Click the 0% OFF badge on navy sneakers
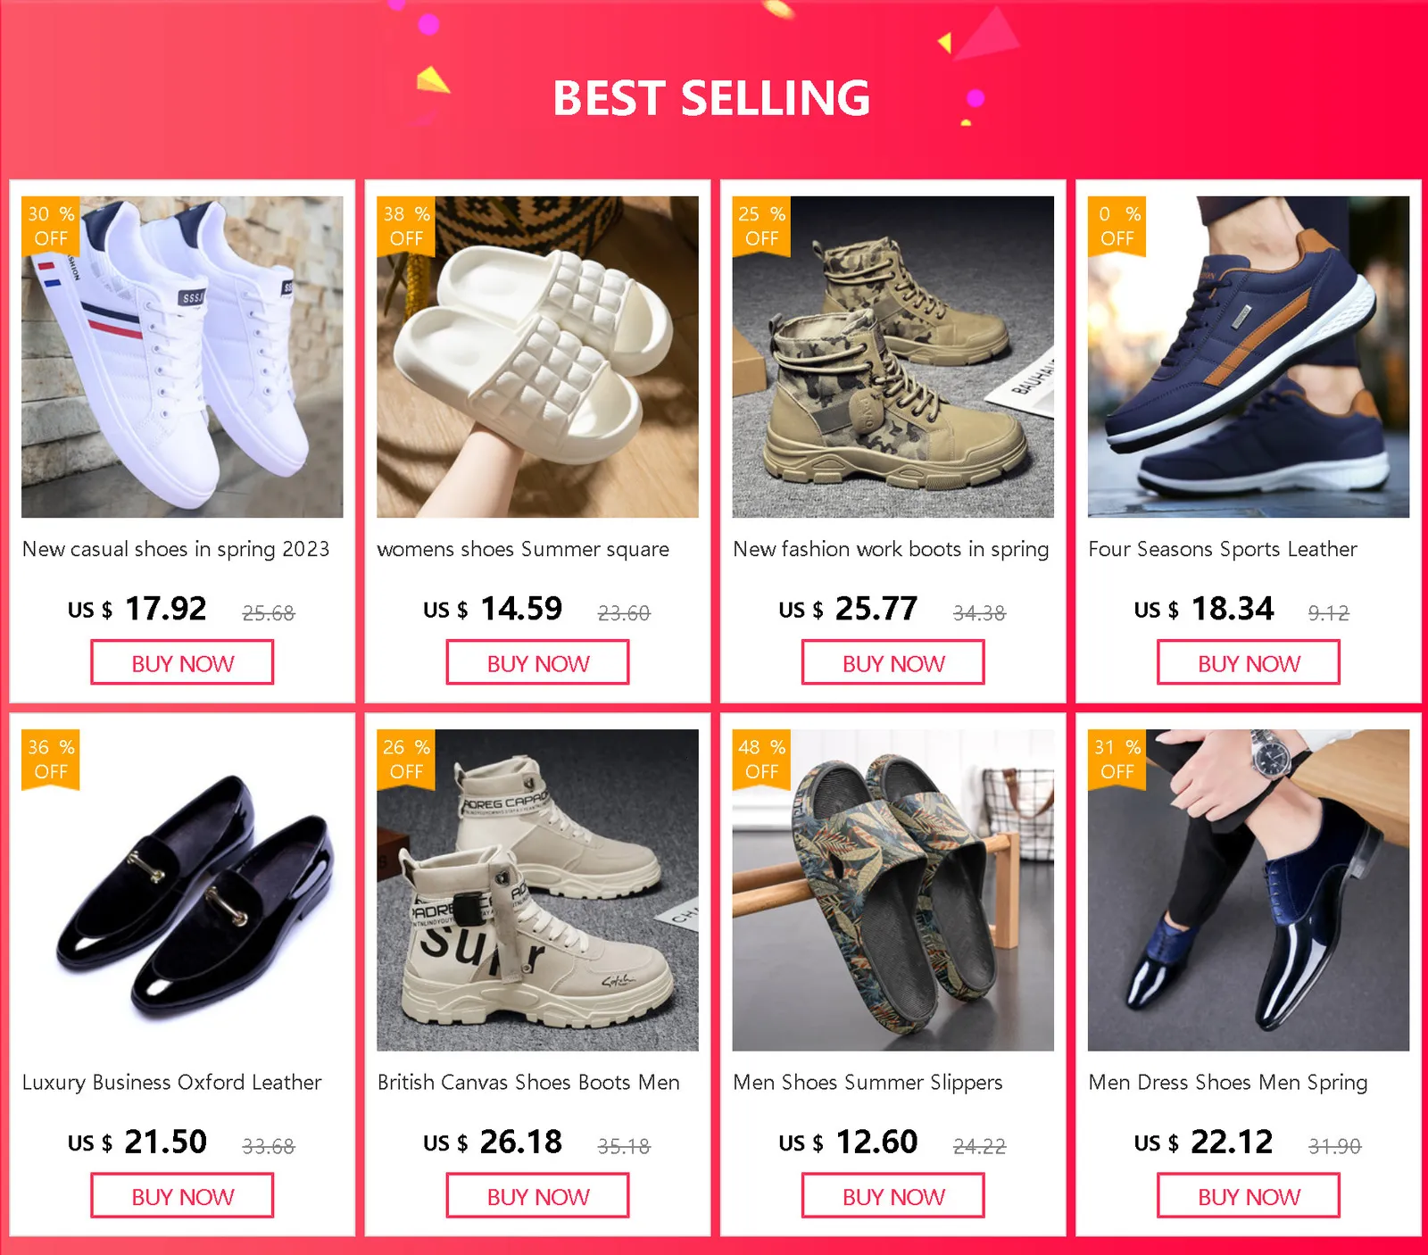This screenshot has width=1428, height=1255. (x=1117, y=226)
